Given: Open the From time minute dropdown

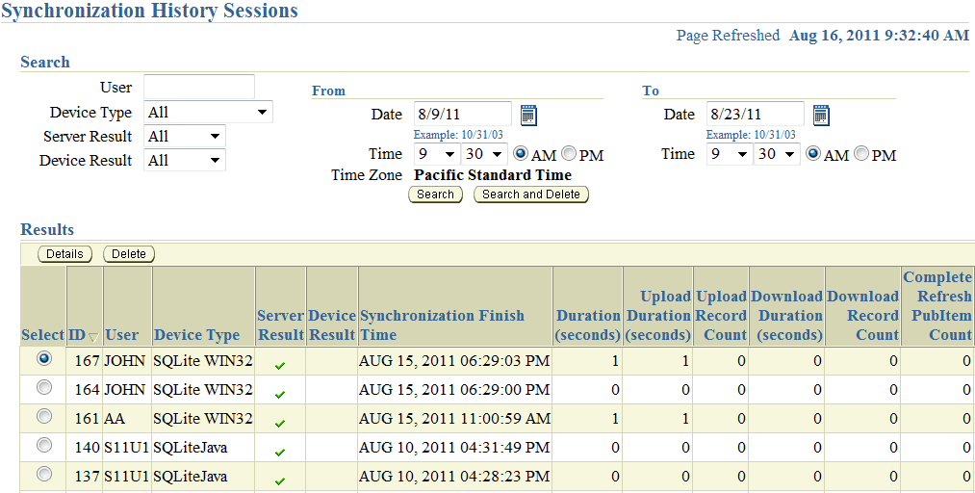Looking at the screenshot, I should [x=484, y=154].
